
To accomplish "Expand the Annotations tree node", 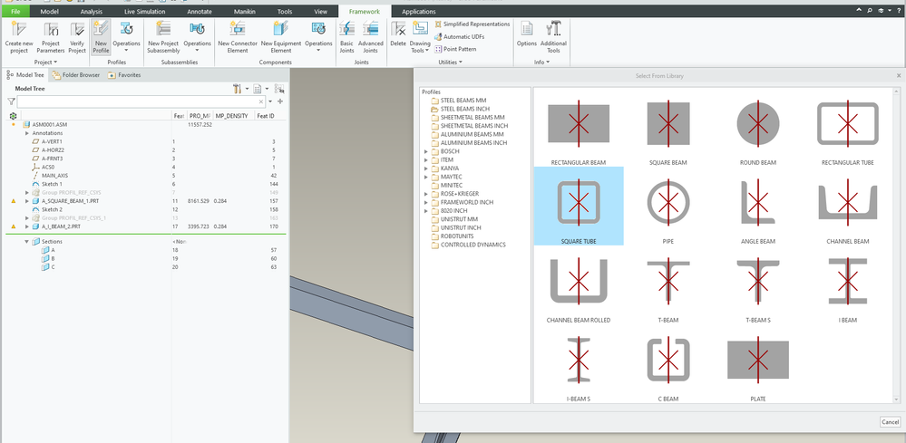I will click(x=26, y=133).
